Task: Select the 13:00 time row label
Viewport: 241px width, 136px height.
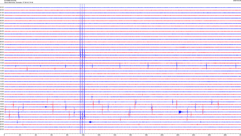Action: point(2,76)
